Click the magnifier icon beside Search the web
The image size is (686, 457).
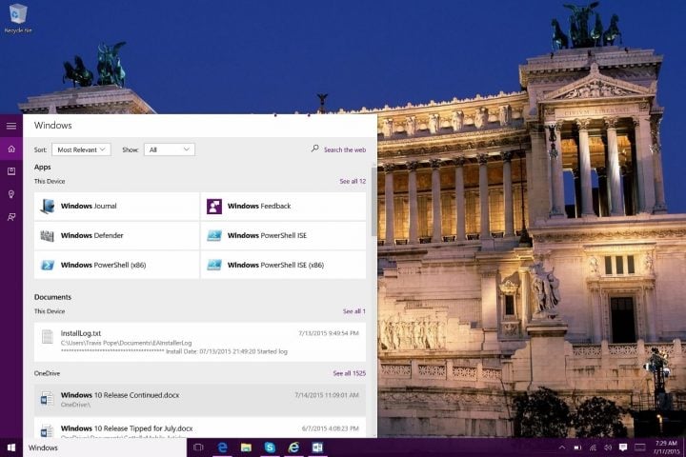[x=314, y=149]
